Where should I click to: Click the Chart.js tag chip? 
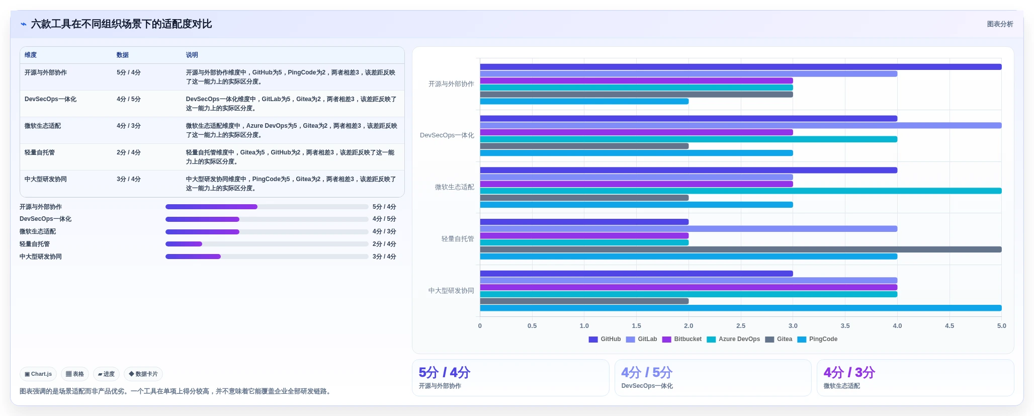tap(38, 374)
